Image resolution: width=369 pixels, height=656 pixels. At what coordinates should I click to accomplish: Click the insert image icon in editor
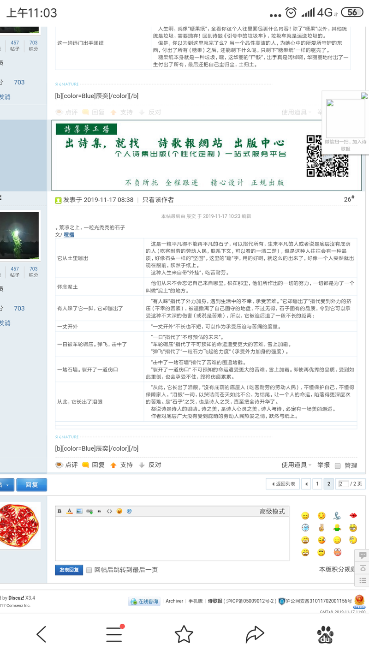coord(79,511)
